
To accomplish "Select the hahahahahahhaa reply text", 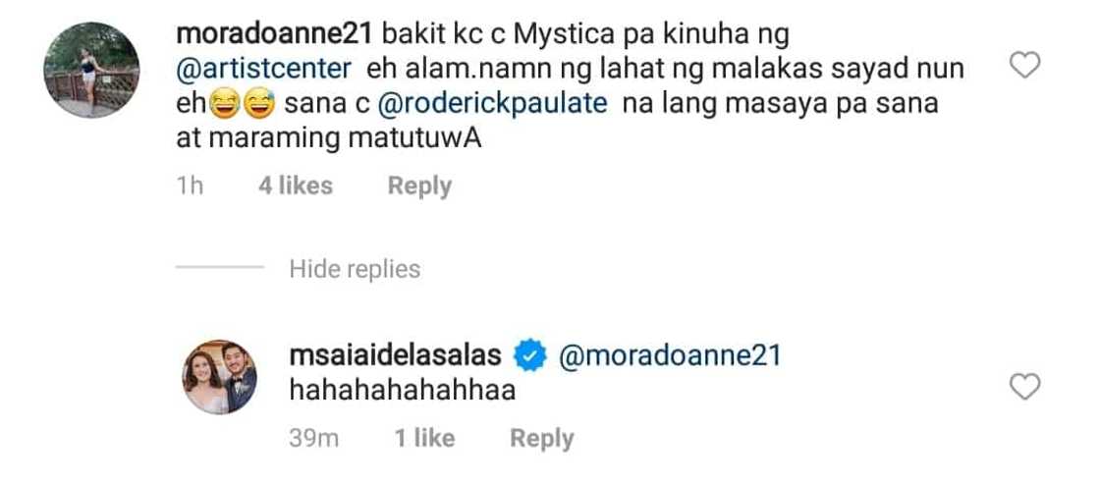I will pos(402,390).
